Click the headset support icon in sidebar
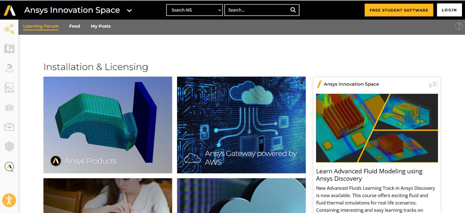The image size is (465, 213). [x=9, y=68]
